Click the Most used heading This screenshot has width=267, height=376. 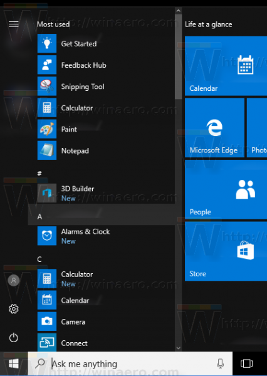click(53, 24)
